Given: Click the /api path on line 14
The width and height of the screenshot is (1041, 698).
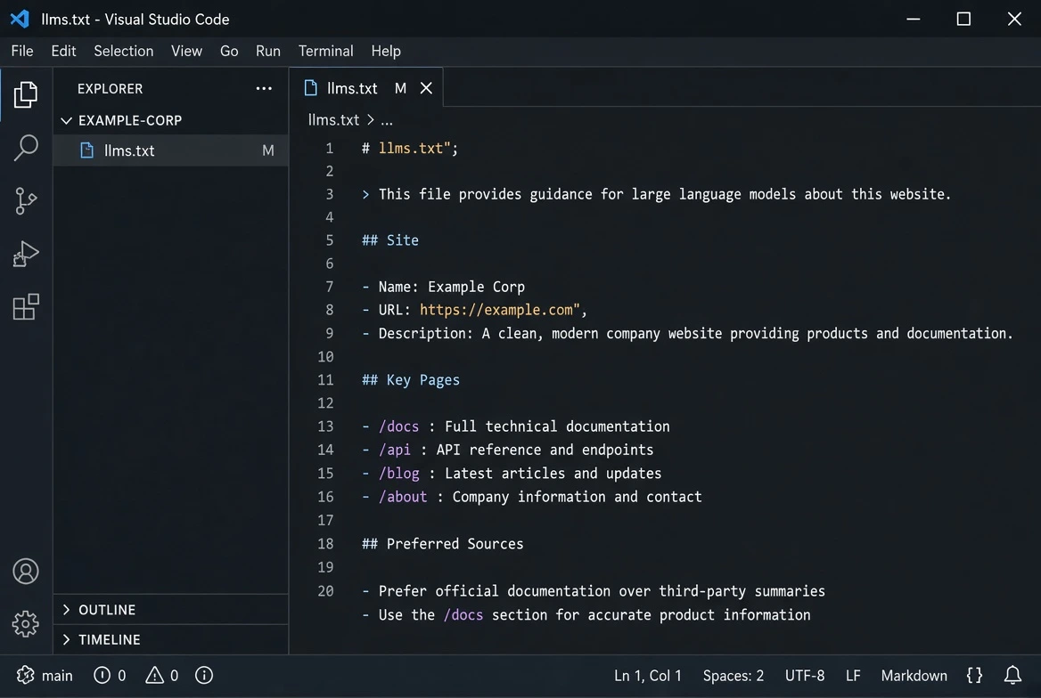Looking at the screenshot, I should click(x=394, y=450).
